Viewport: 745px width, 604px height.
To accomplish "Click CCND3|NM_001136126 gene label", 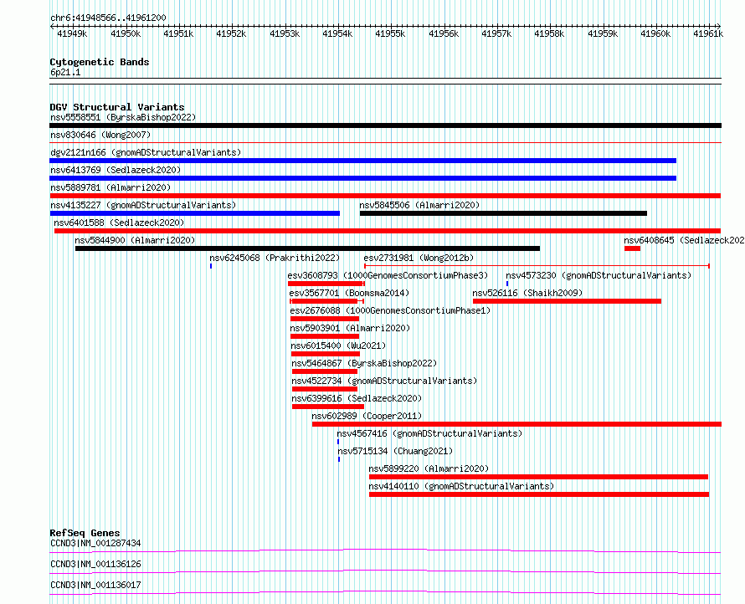I will click(95, 564).
